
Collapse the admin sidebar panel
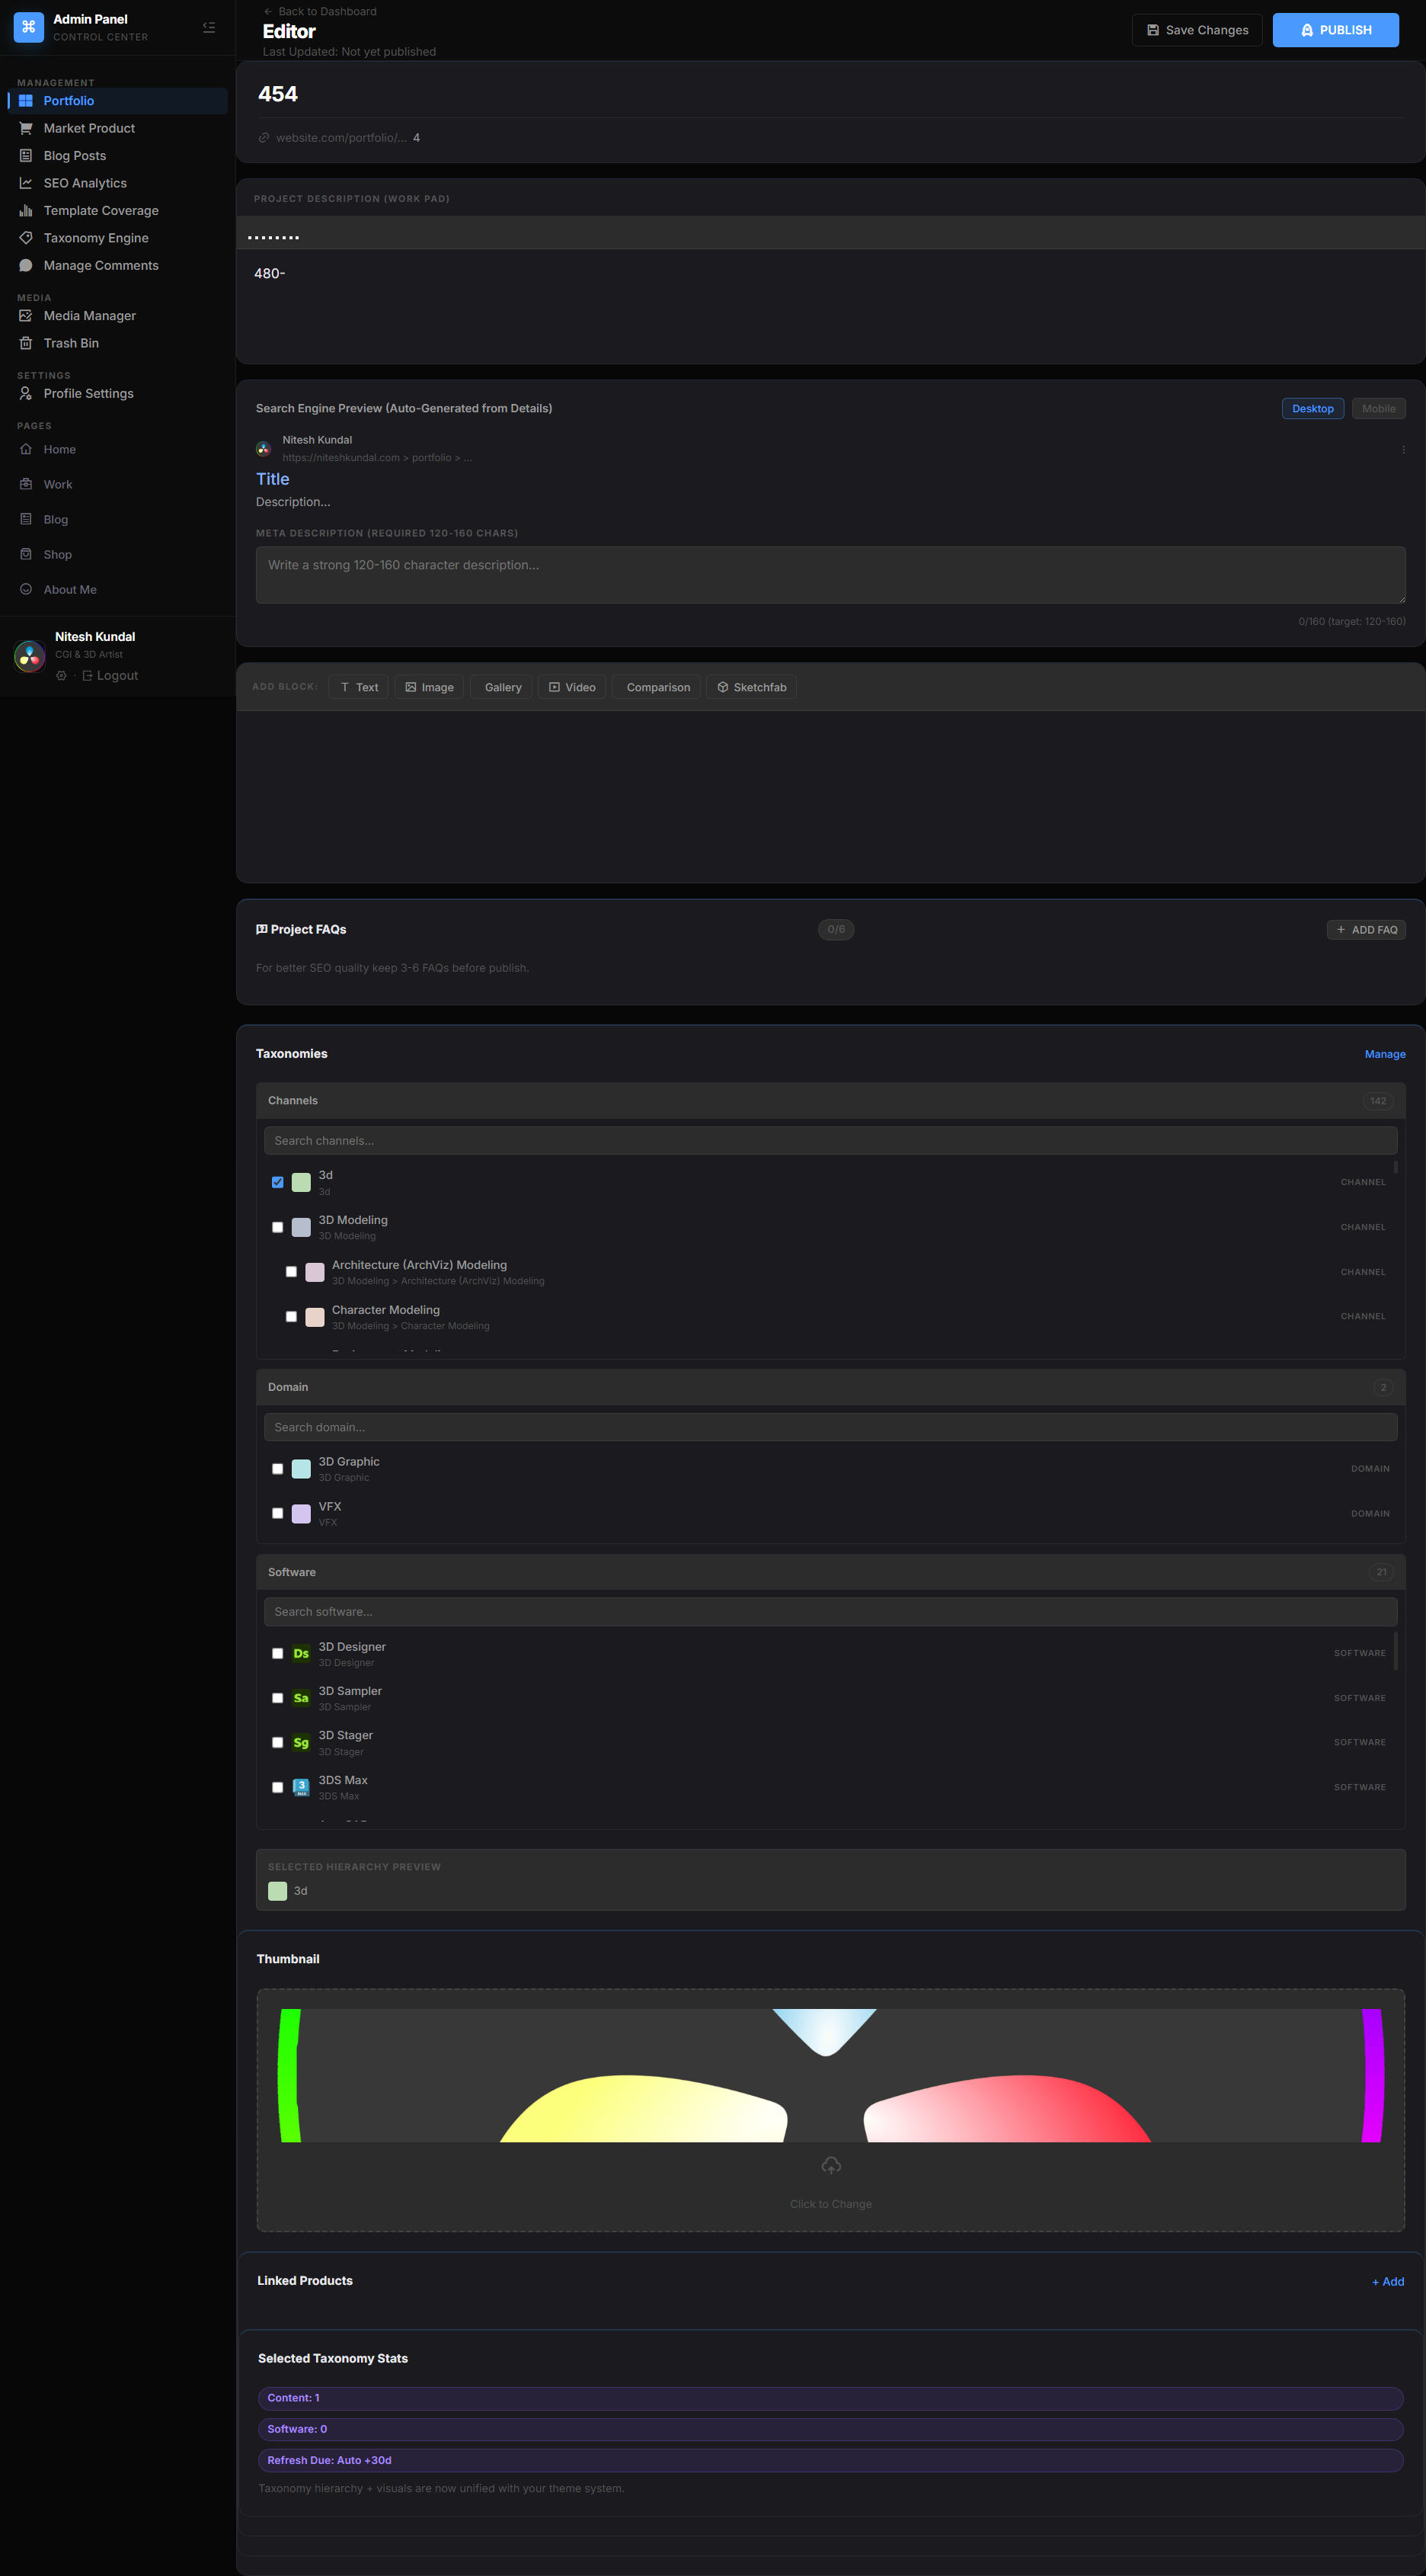pos(209,27)
